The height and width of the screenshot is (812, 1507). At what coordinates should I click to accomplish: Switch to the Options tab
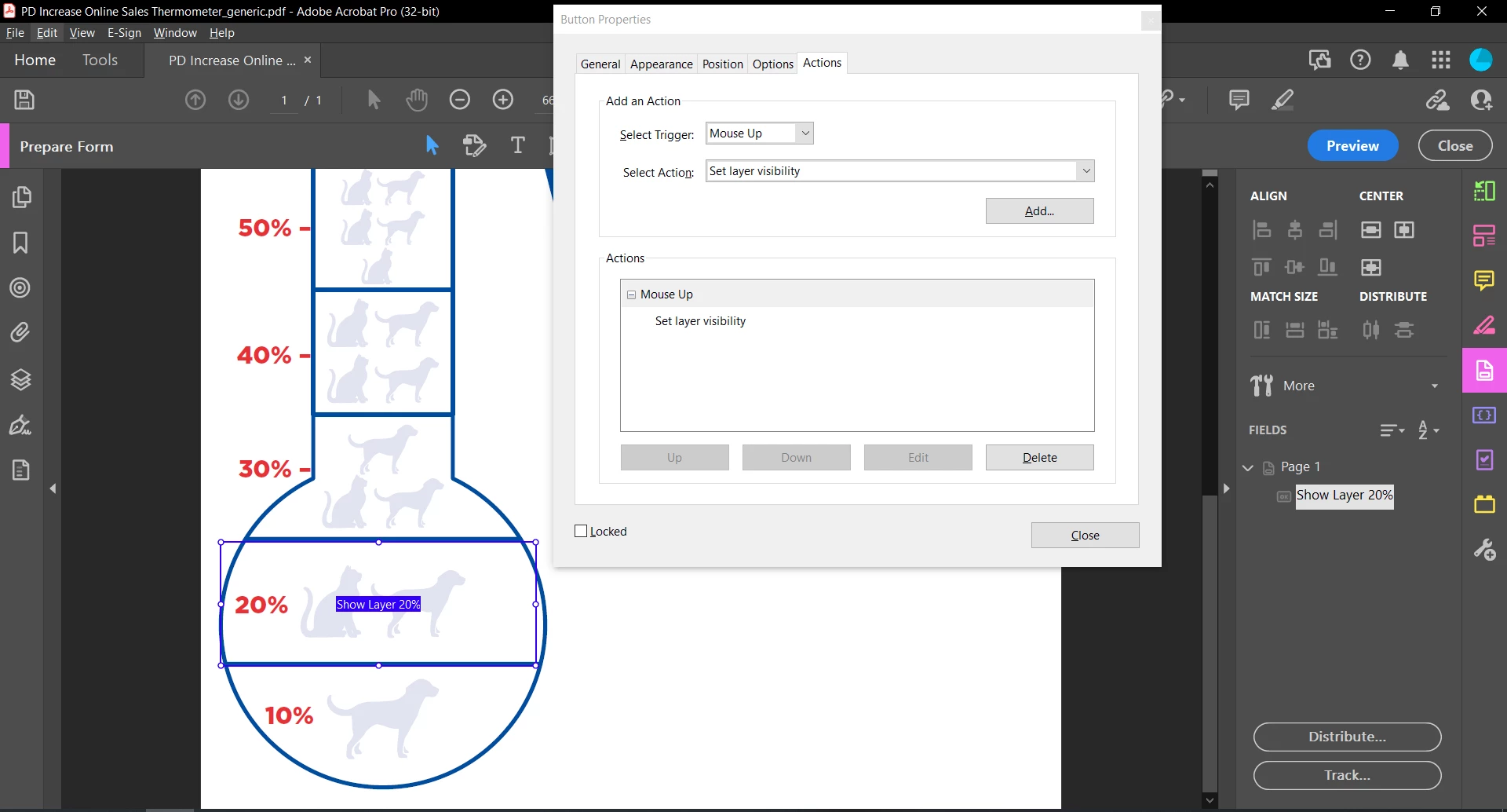click(x=773, y=64)
